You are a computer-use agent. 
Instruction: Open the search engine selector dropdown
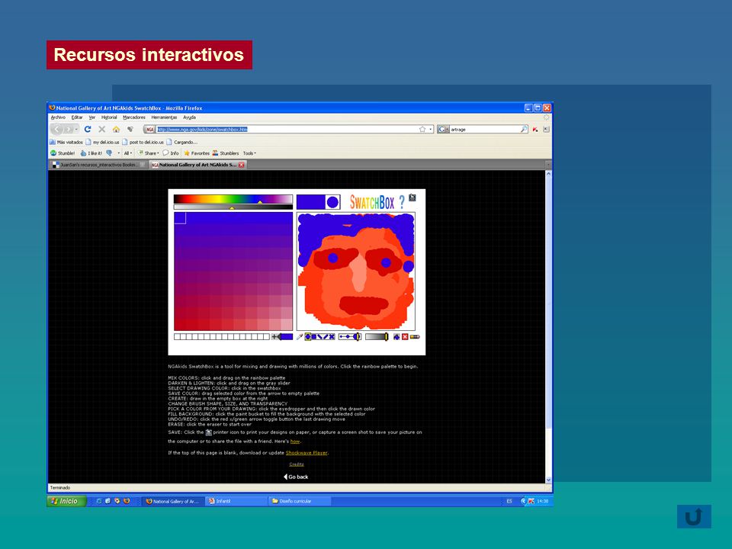443,130
